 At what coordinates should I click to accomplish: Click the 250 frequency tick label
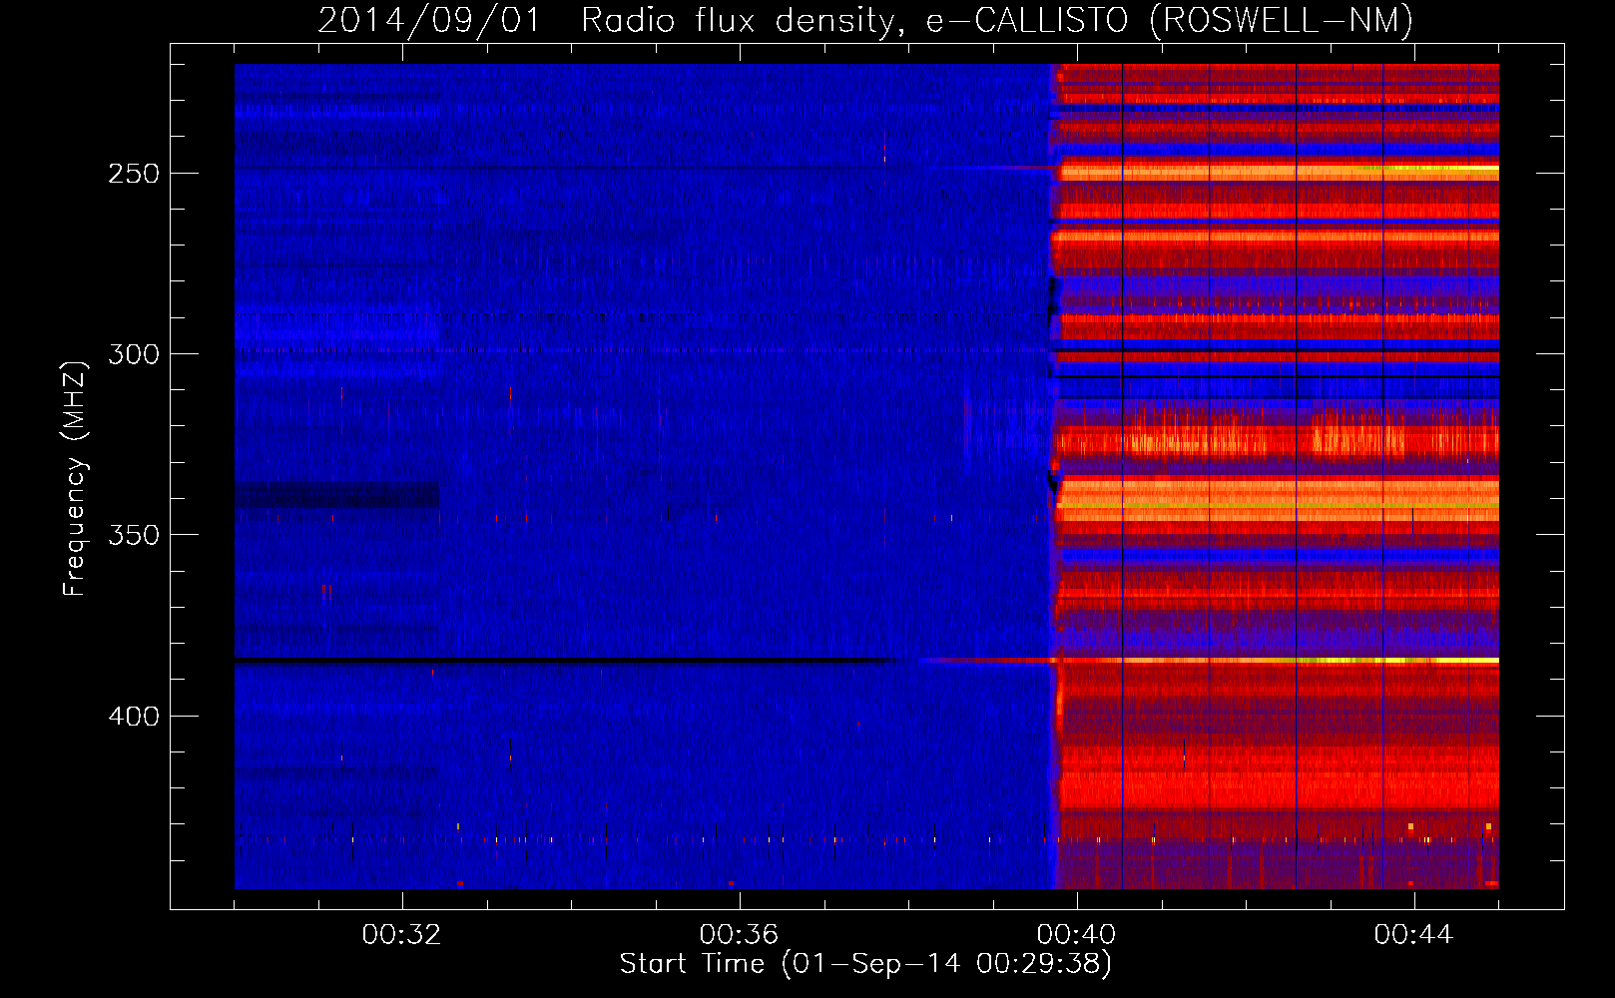[x=135, y=174]
